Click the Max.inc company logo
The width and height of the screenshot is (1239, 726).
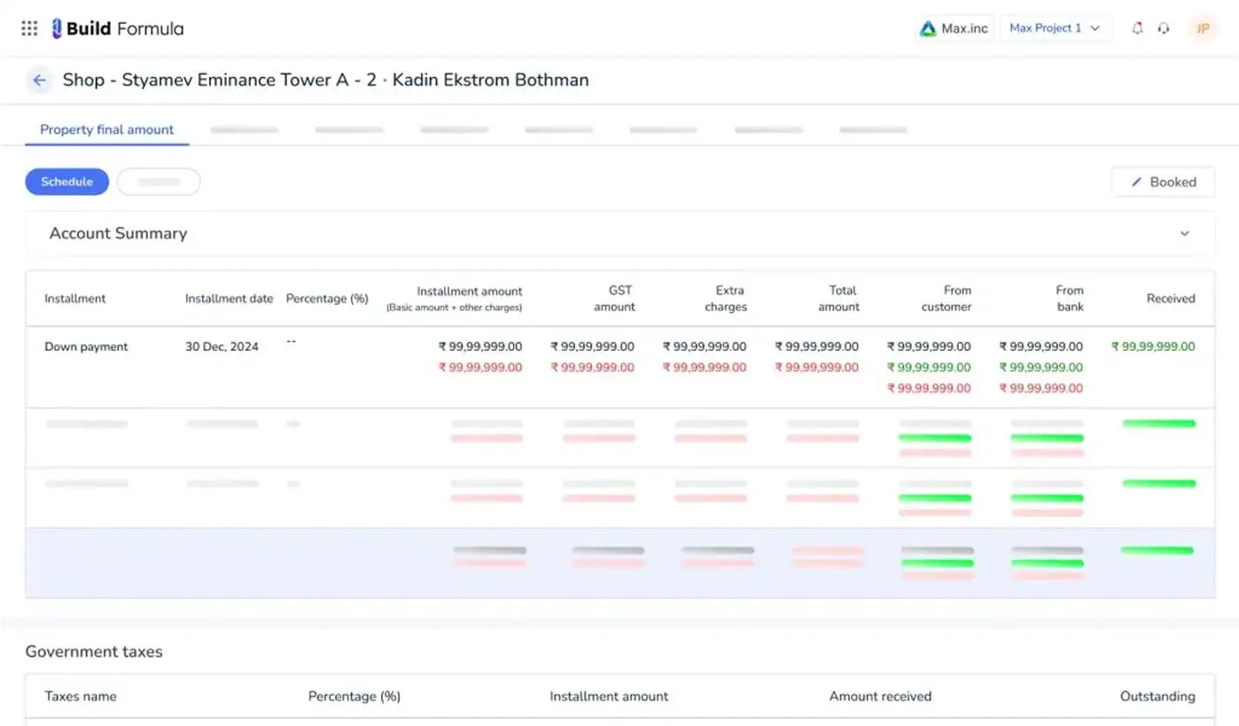954,28
